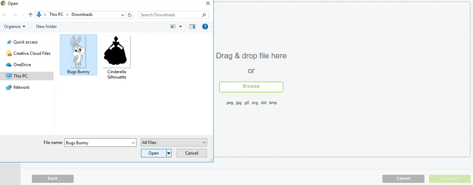Expand the address bar history dropdown

(x=123, y=15)
